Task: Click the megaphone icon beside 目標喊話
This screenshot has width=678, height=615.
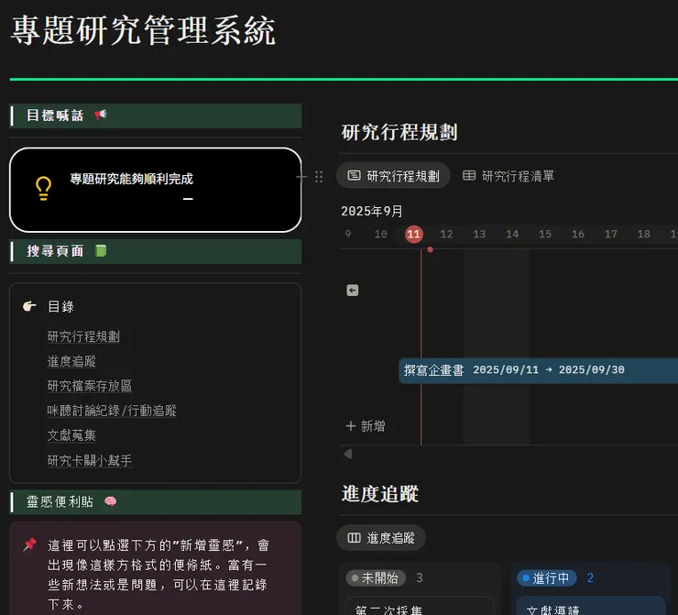Action: click(100, 115)
